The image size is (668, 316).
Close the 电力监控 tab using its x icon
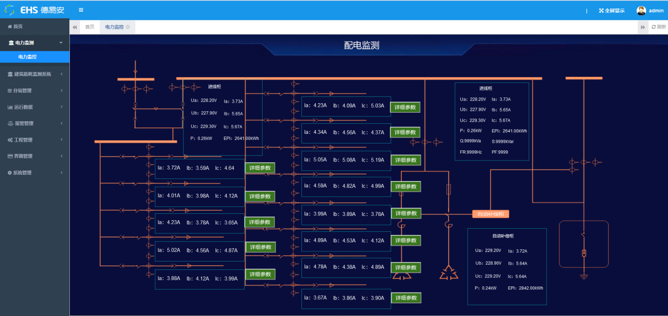tap(128, 27)
